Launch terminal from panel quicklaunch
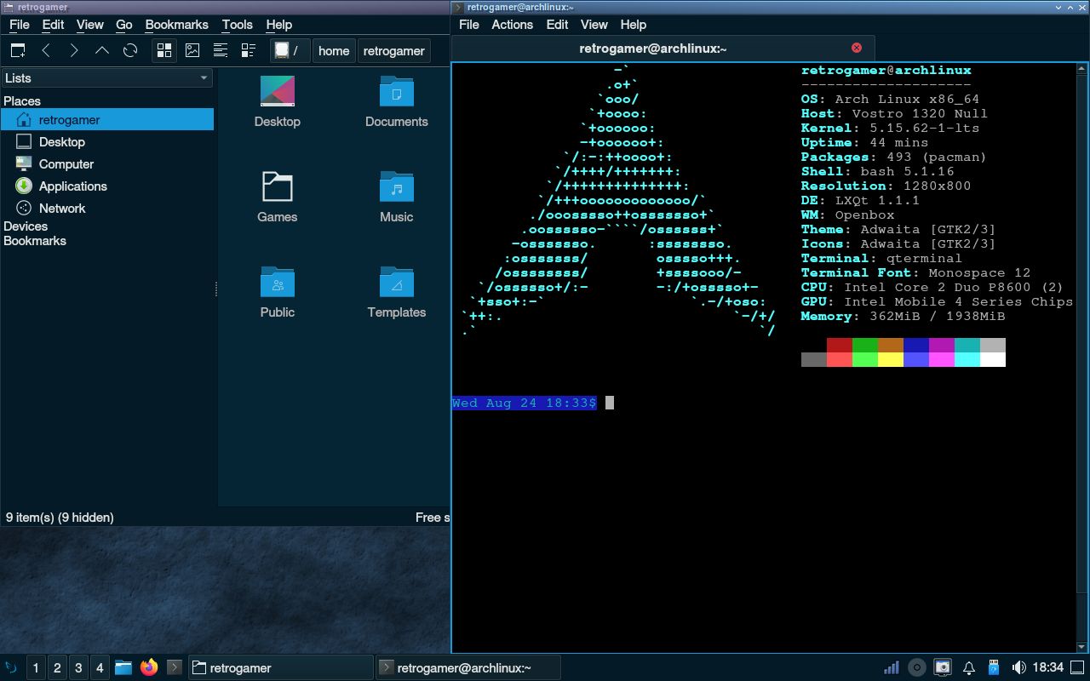The width and height of the screenshot is (1090, 681). (x=175, y=667)
